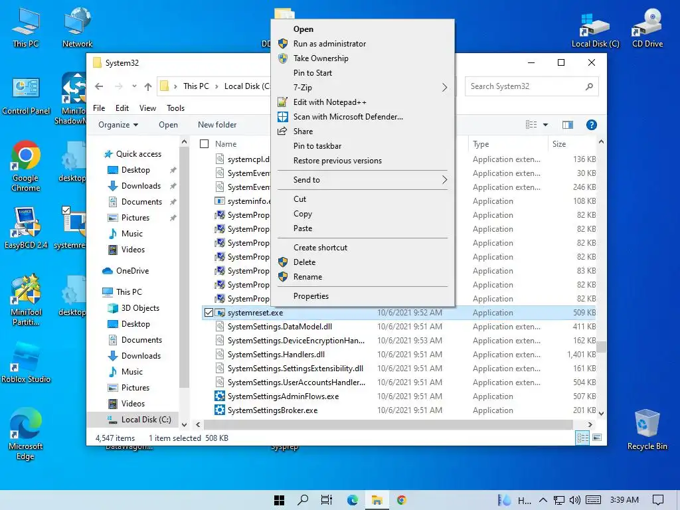This screenshot has width=680, height=510.
Task: Click Delete in the context menu
Action: (304, 262)
